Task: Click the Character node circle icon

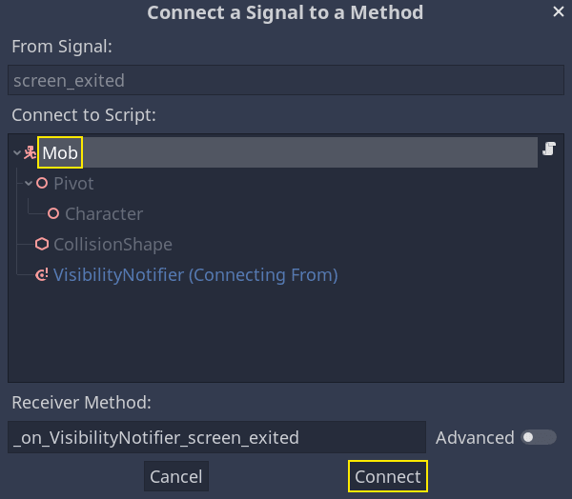Action: [x=53, y=214]
